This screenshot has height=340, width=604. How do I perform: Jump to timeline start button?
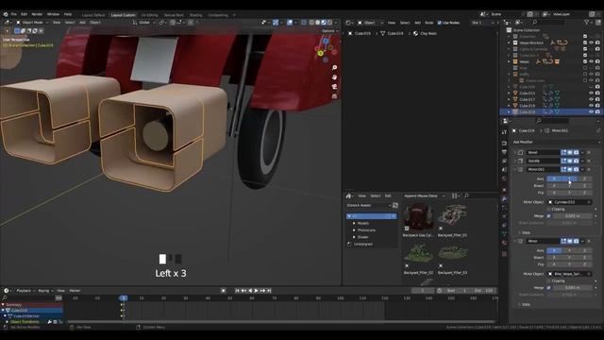[237, 291]
